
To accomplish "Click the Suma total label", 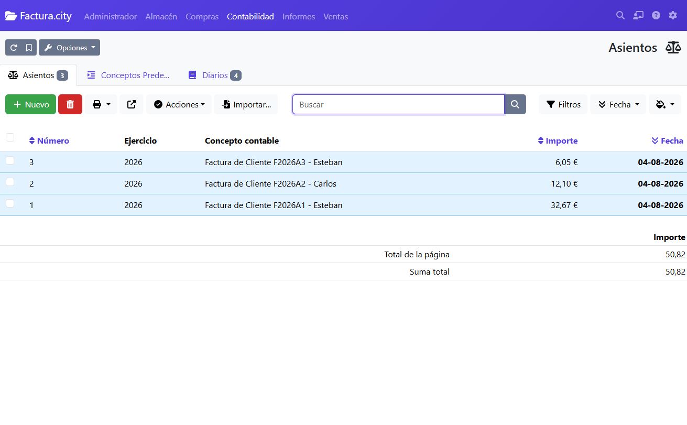I will pos(430,272).
